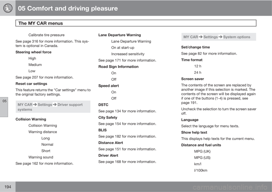Click 'See page 207 for more information'
272x192 pixels.
pyautogui.click(x=44, y=77)
